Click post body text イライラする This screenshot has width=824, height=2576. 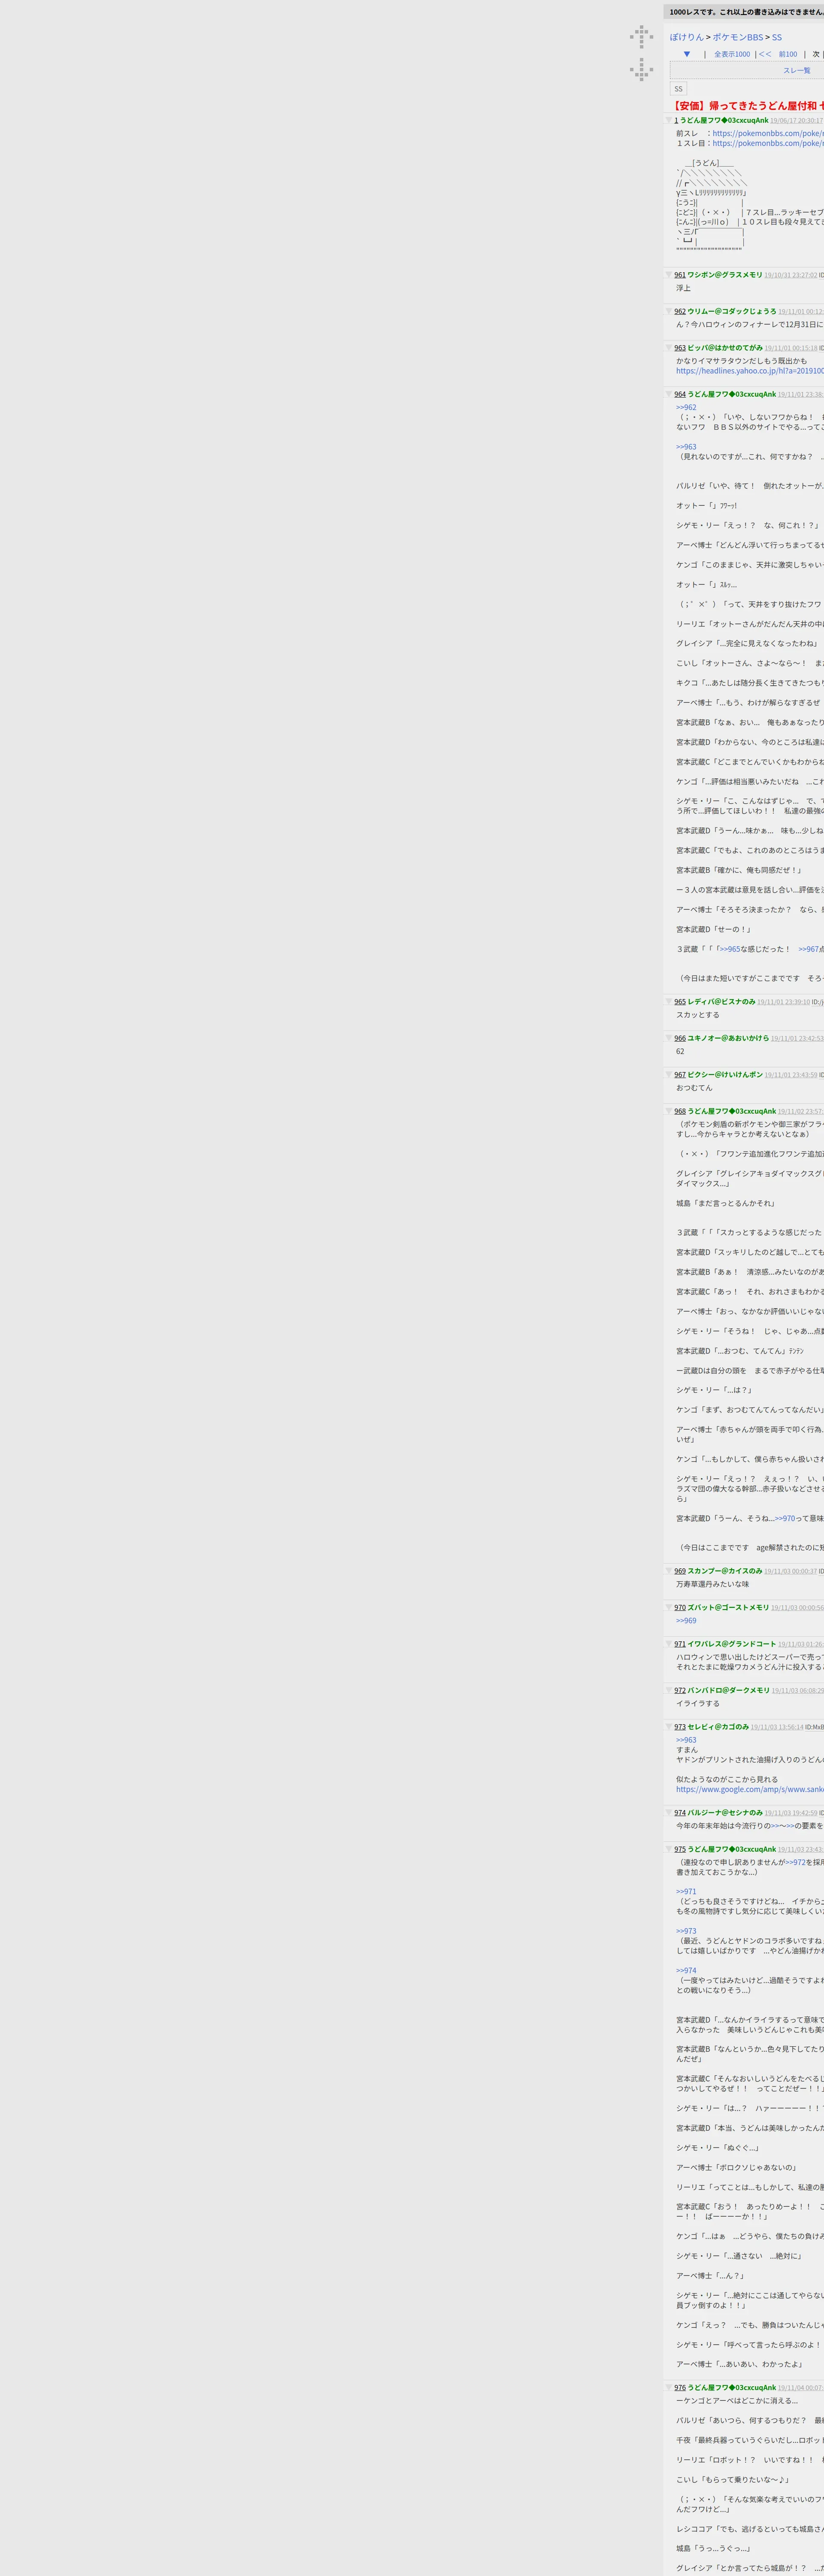(x=698, y=1703)
